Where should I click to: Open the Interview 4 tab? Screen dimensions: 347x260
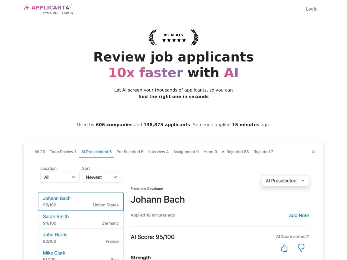(158, 152)
